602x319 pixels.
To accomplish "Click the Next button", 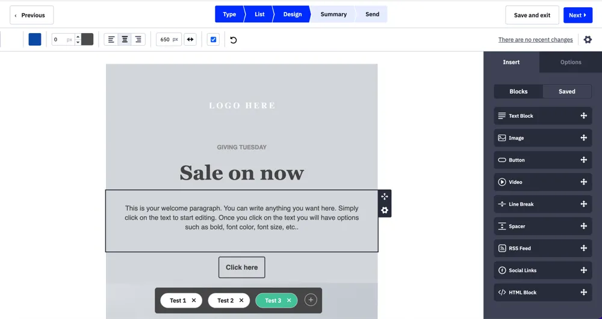I will (x=577, y=15).
